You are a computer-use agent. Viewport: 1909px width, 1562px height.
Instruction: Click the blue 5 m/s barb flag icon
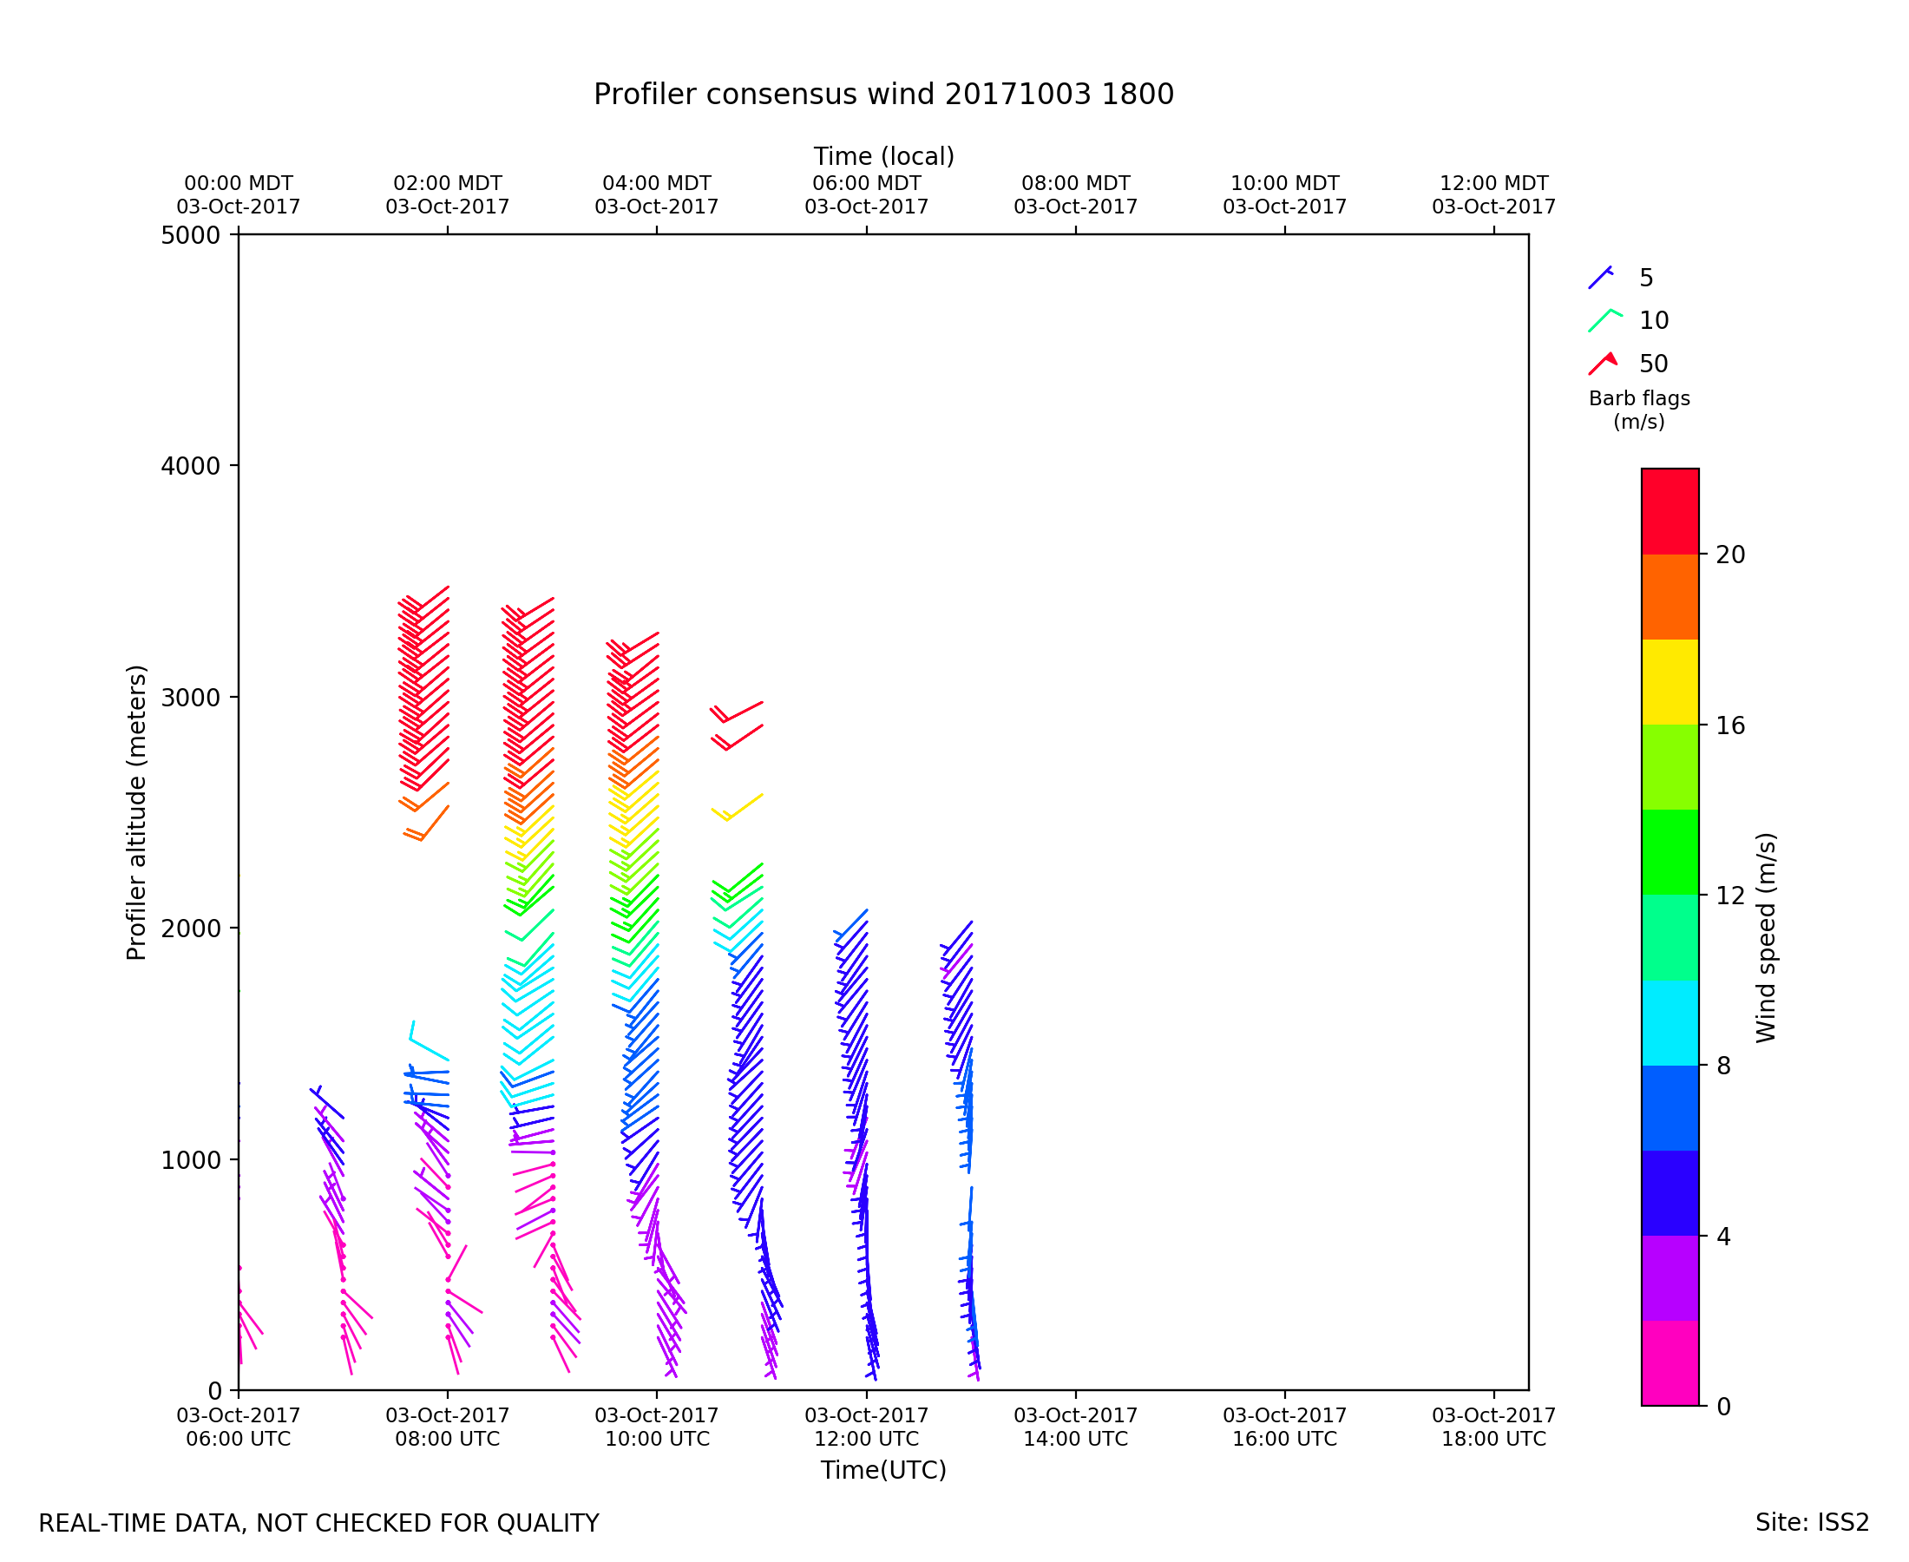coord(1600,278)
